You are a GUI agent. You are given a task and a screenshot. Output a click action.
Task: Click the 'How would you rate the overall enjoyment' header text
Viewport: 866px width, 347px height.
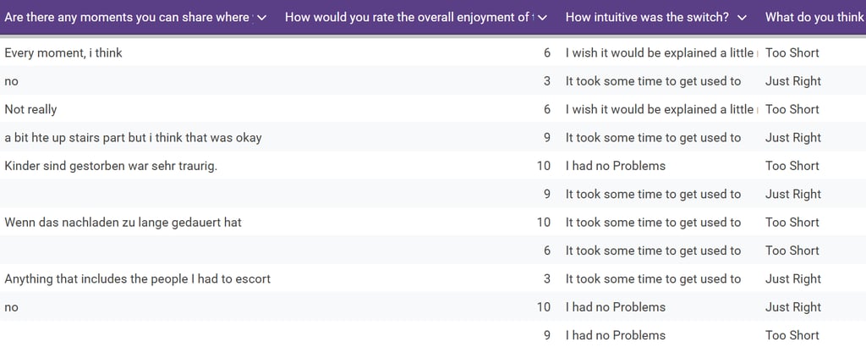[408, 17]
